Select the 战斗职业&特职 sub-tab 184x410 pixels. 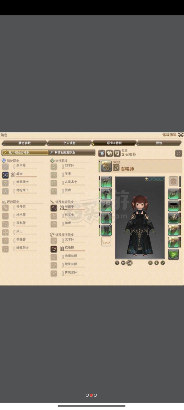25,153
